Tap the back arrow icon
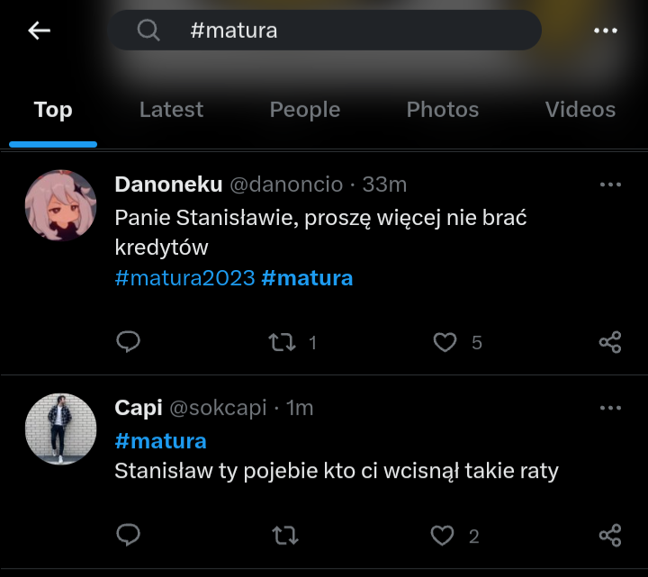The height and width of the screenshot is (577, 648). point(39,31)
